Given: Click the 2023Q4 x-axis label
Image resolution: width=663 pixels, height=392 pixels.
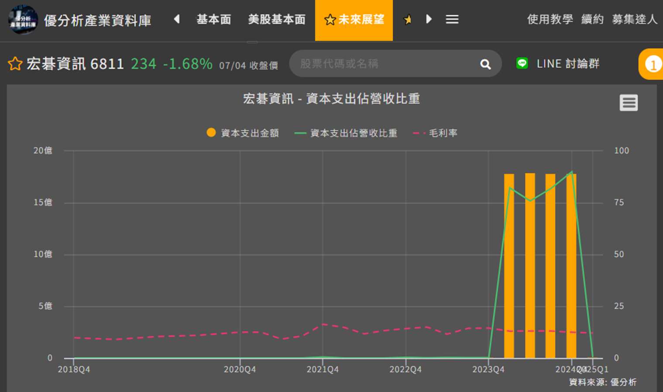Looking at the screenshot, I should coord(488,370).
